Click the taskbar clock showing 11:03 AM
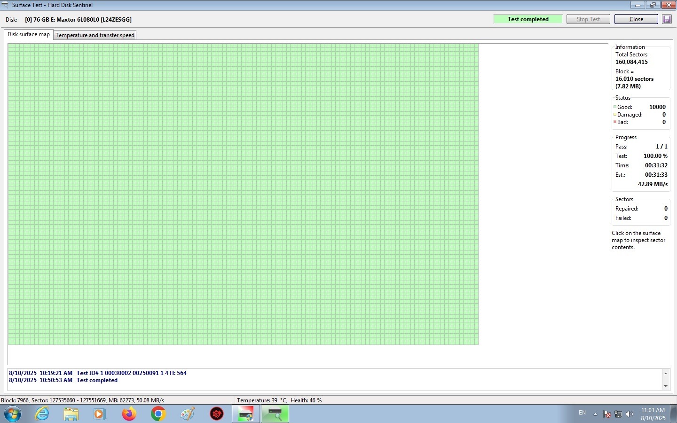This screenshot has height=423, width=677. (653, 414)
